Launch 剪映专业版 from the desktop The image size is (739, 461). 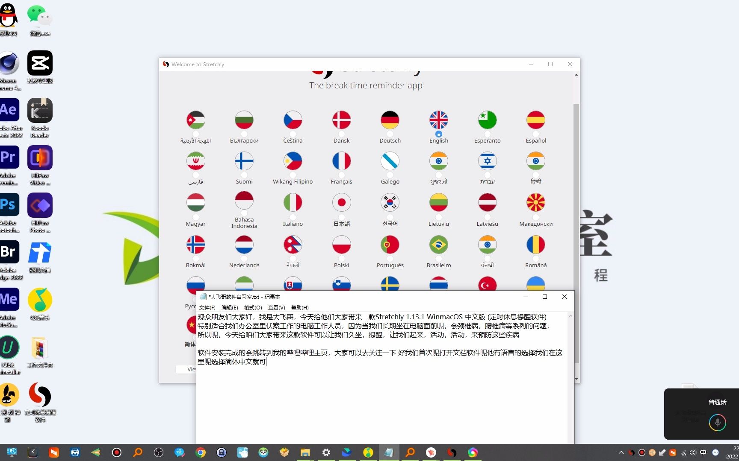[x=40, y=64]
